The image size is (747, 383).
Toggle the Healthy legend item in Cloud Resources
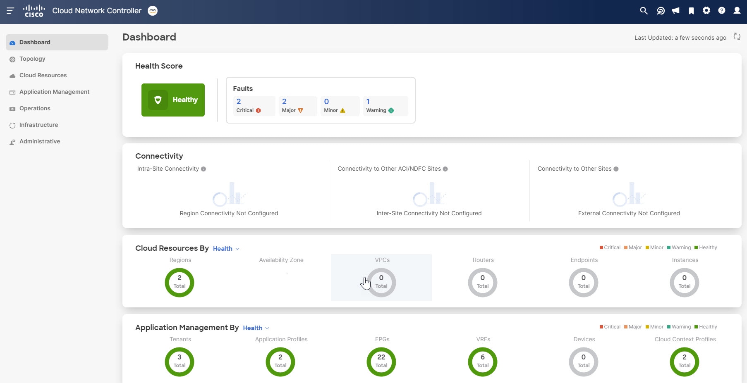click(x=706, y=247)
